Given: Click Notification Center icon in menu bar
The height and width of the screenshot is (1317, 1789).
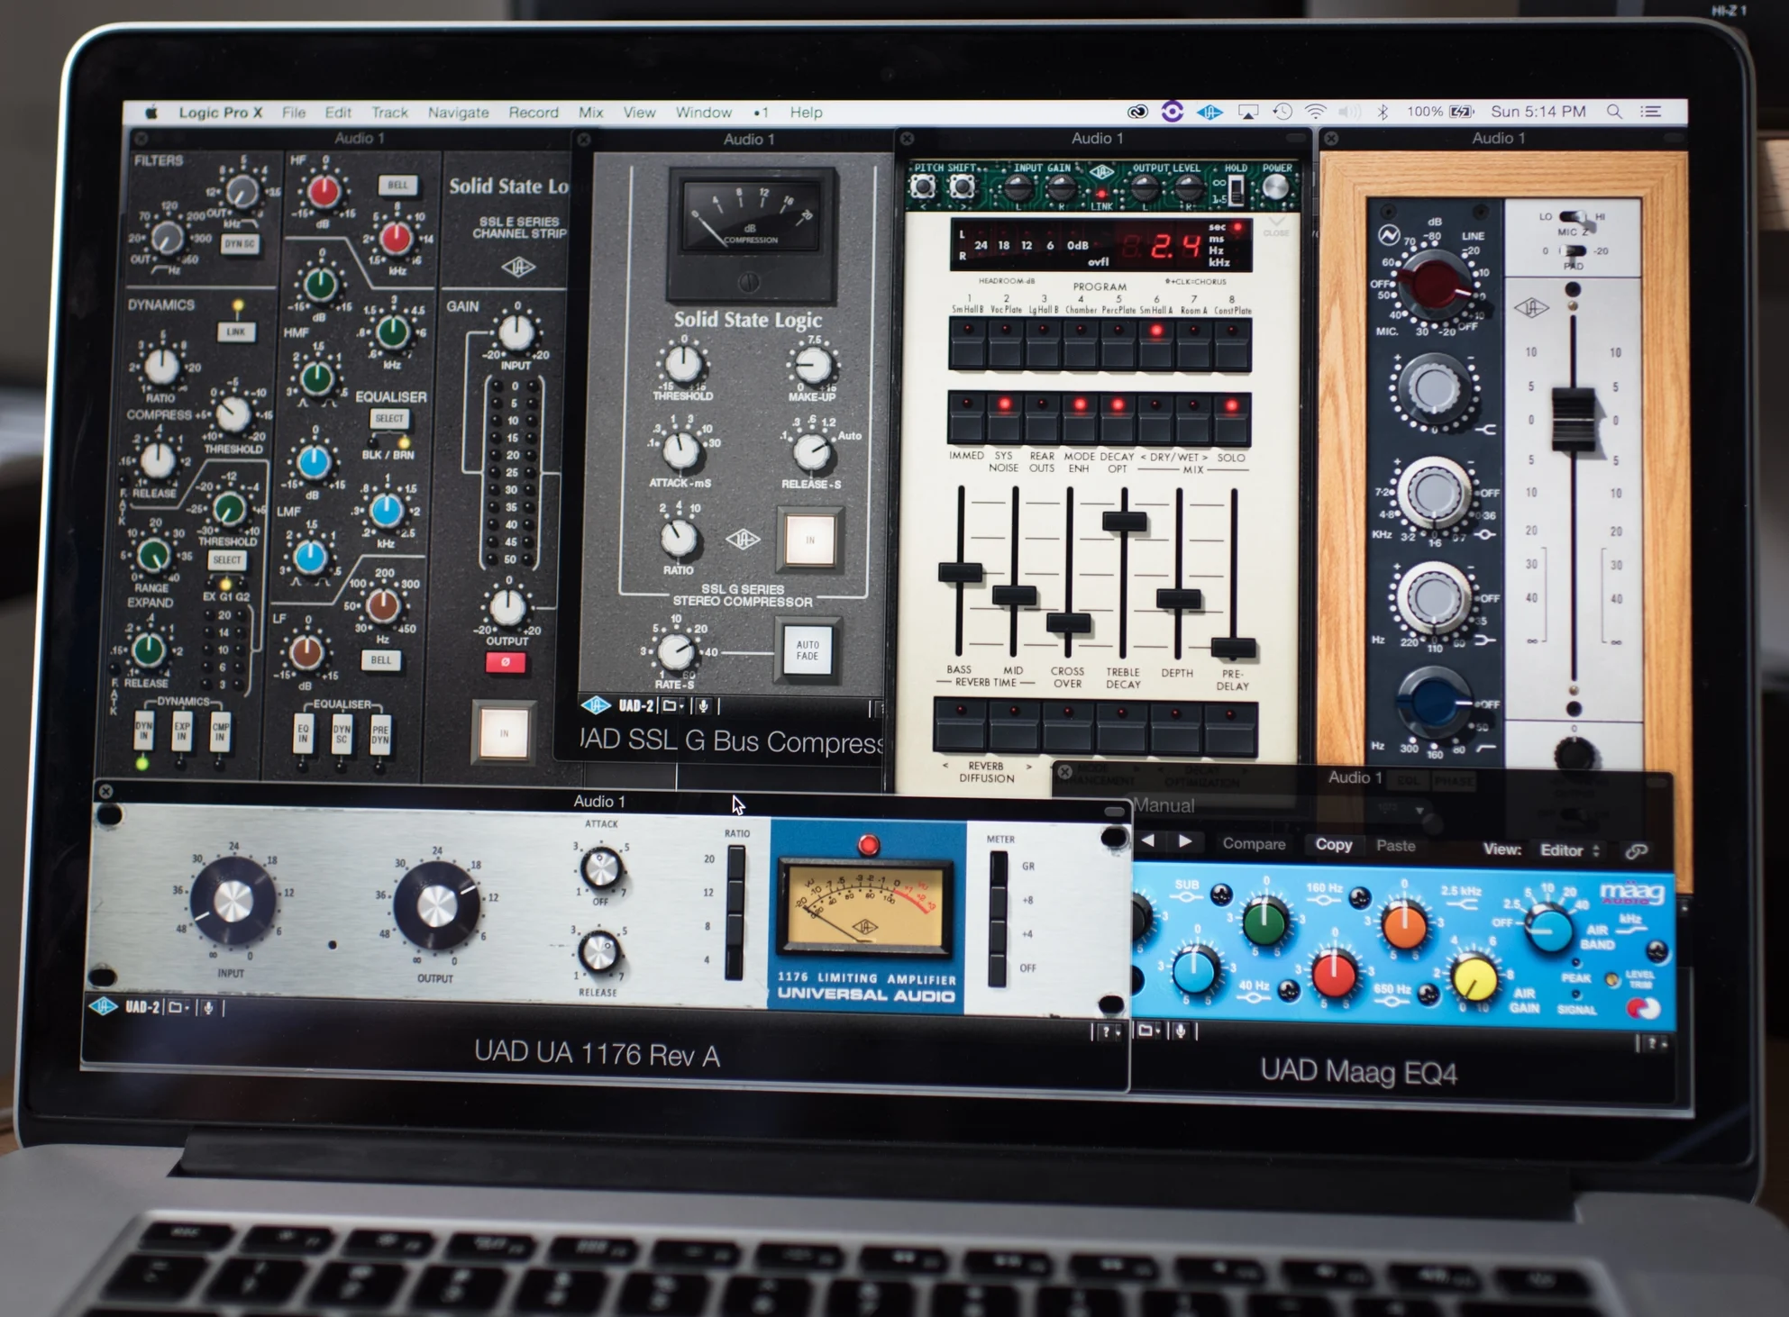Looking at the screenshot, I should [1651, 112].
